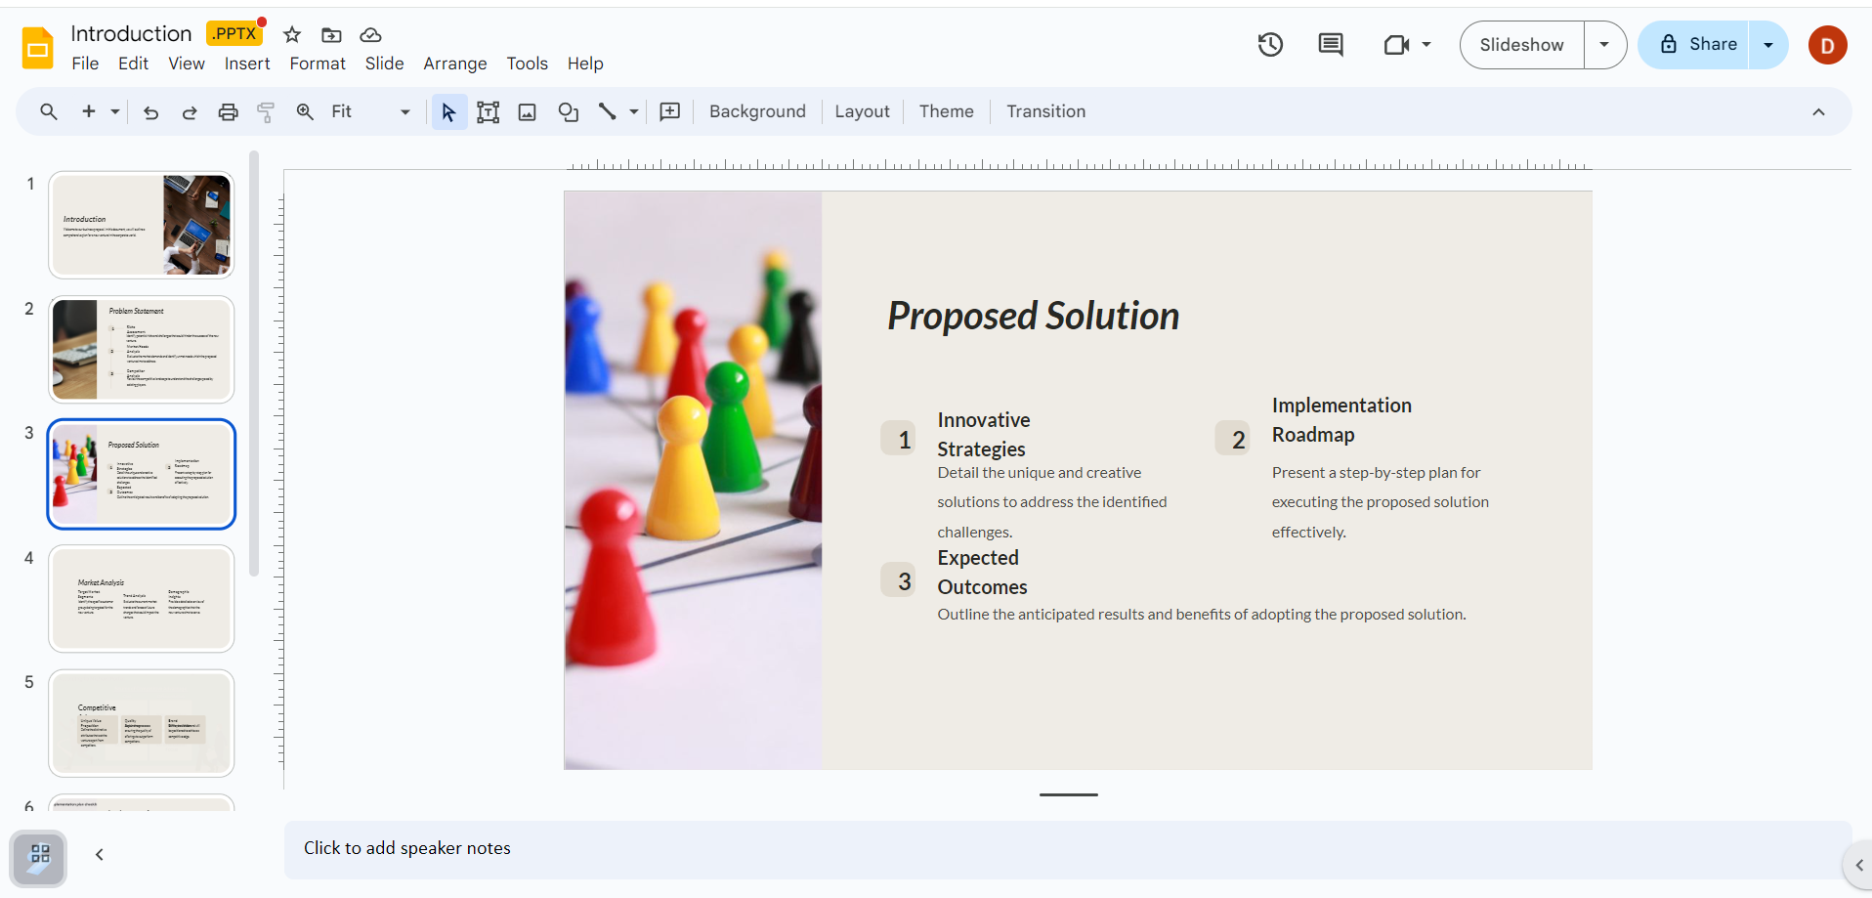The height and width of the screenshot is (898, 1872).
Task: Open the video call options dropdown
Action: pyautogui.click(x=1426, y=44)
